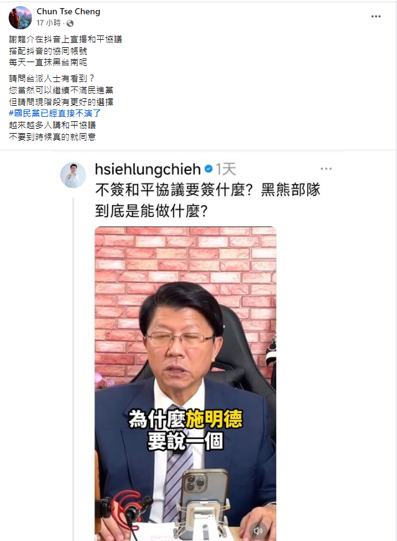Click the Chun Tse Cheng name link
Screen dimensions: 397x541
click(x=68, y=11)
